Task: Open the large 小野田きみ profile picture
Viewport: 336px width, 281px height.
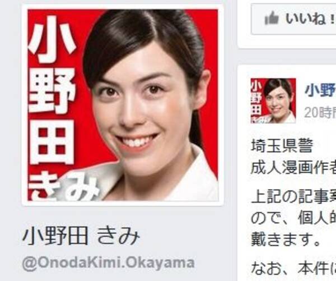Action: click(x=123, y=105)
